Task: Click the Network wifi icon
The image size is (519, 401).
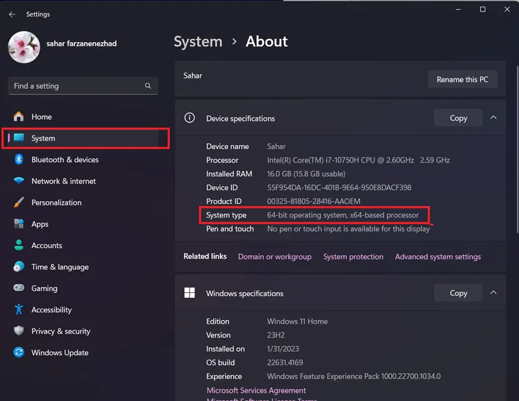Action: coord(19,181)
